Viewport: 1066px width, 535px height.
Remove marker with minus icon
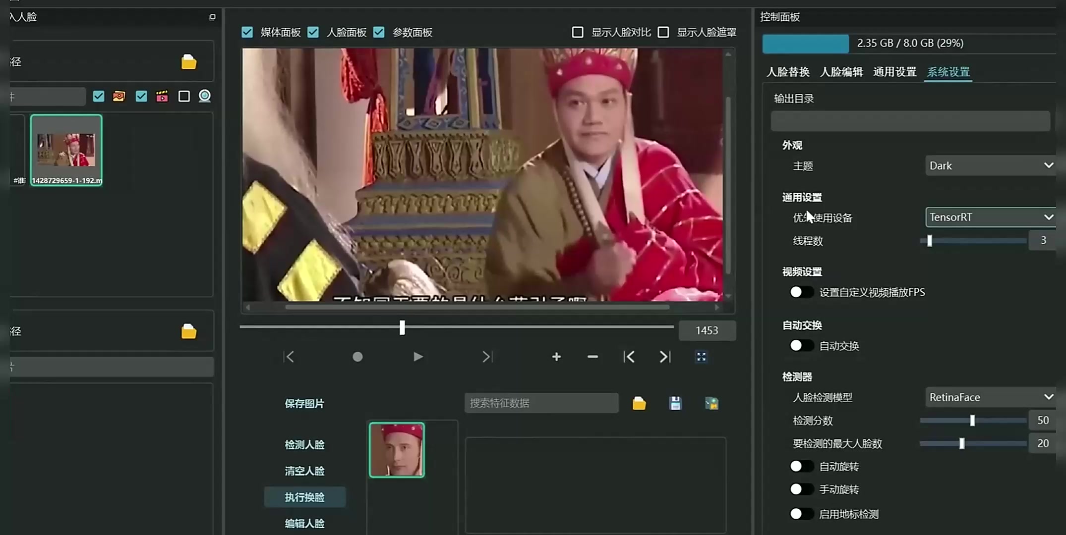click(x=592, y=357)
